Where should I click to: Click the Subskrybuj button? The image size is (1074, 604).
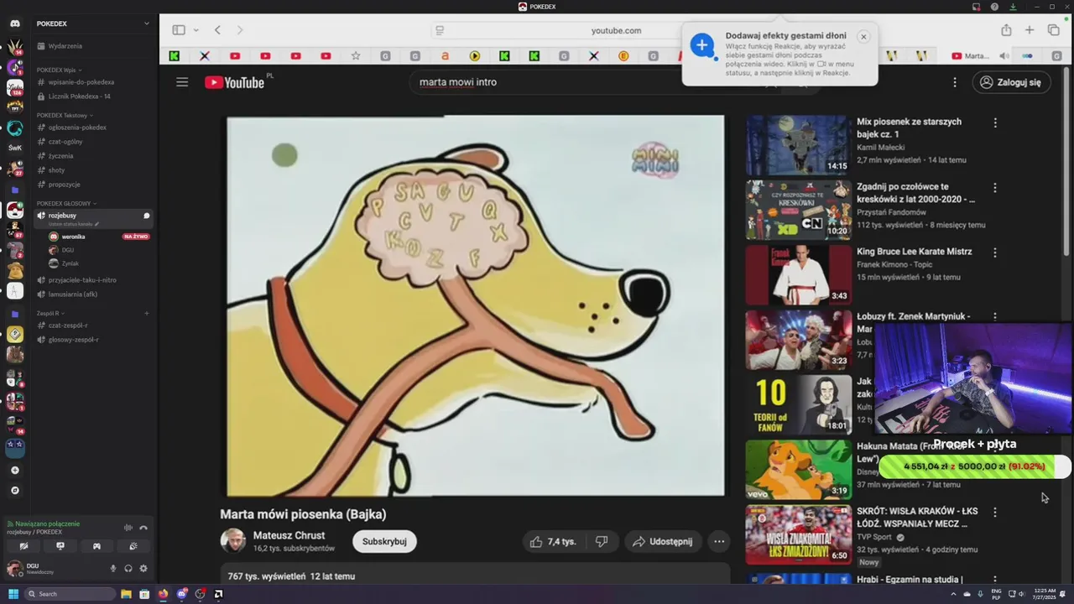tap(384, 541)
